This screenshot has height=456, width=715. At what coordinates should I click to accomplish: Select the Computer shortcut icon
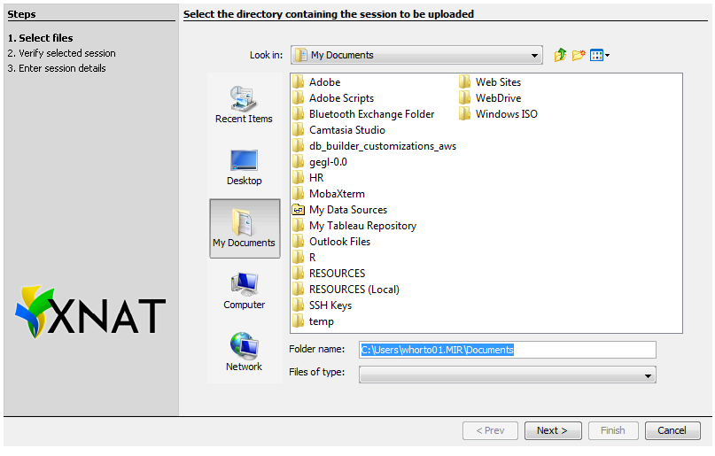244,290
